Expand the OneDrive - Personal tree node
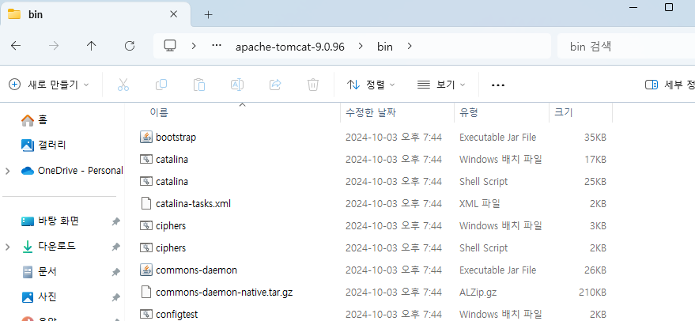Image resolution: width=695 pixels, height=321 pixels. 8,171
